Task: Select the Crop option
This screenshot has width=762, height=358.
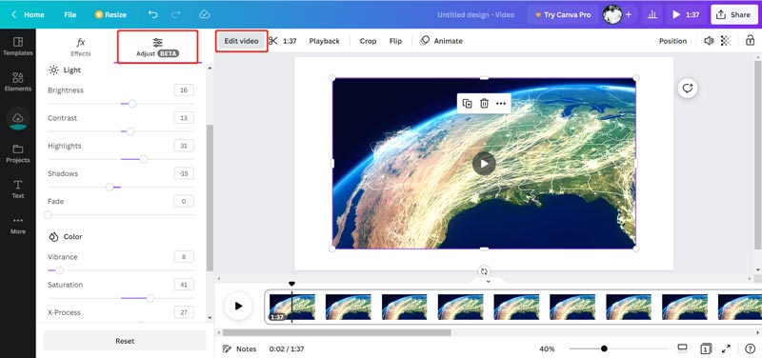Action: click(x=368, y=41)
